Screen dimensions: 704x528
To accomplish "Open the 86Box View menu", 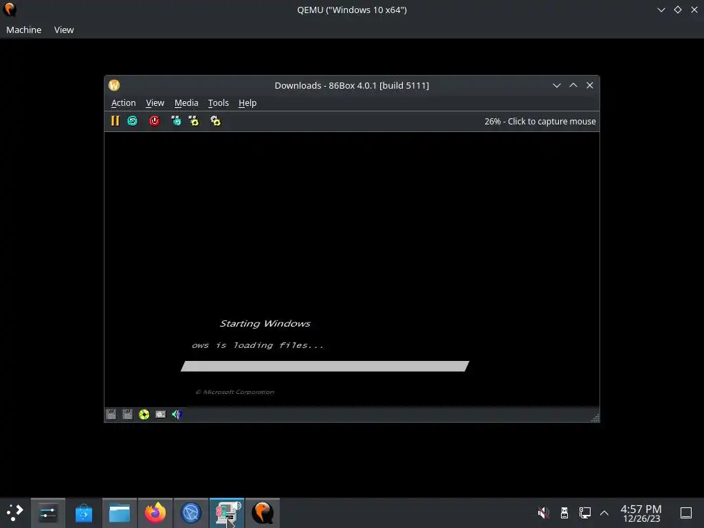I will pos(155,103).
